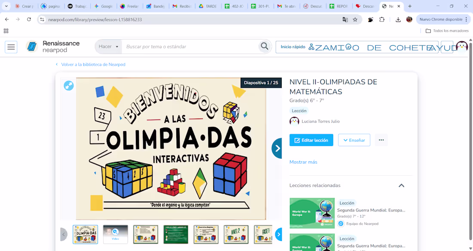
Task: Close the active Nearpod tab
Action: pos(399,6)
